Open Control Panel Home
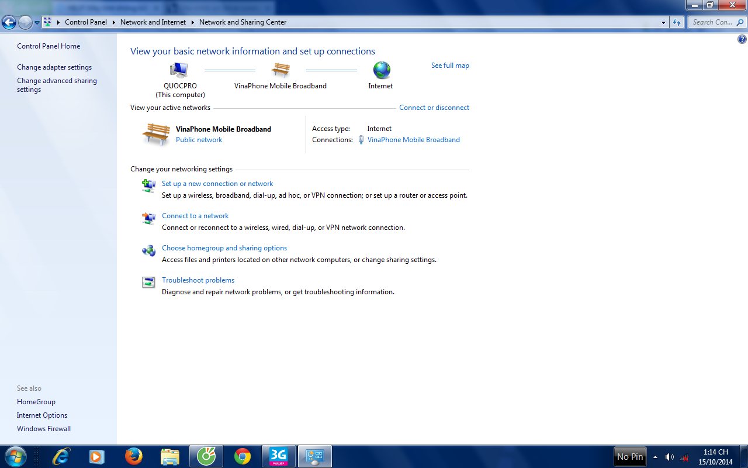Image resolution: width=748 pixels, height=468 pixels. [49, 46]
